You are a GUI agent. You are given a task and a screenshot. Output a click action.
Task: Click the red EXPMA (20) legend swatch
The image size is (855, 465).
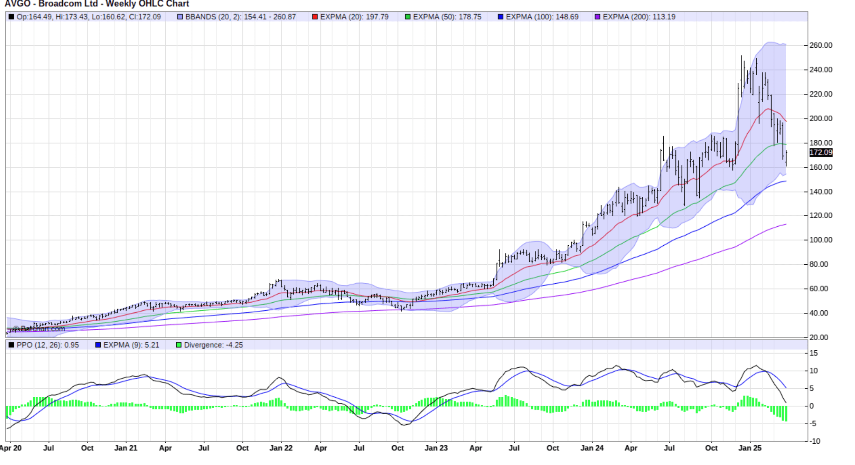coord(315,17)
